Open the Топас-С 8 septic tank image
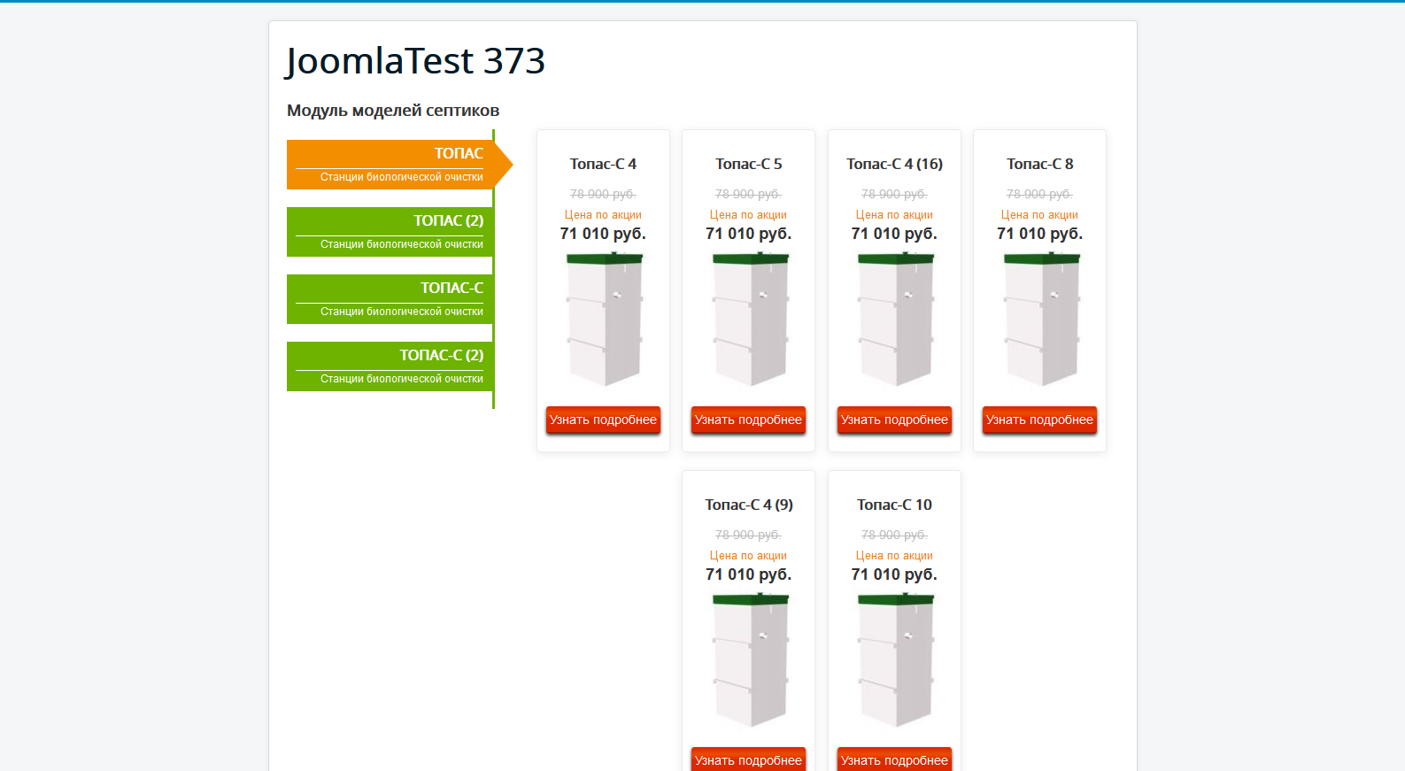Viewport: 1405px width, 771px height. 1041,320
